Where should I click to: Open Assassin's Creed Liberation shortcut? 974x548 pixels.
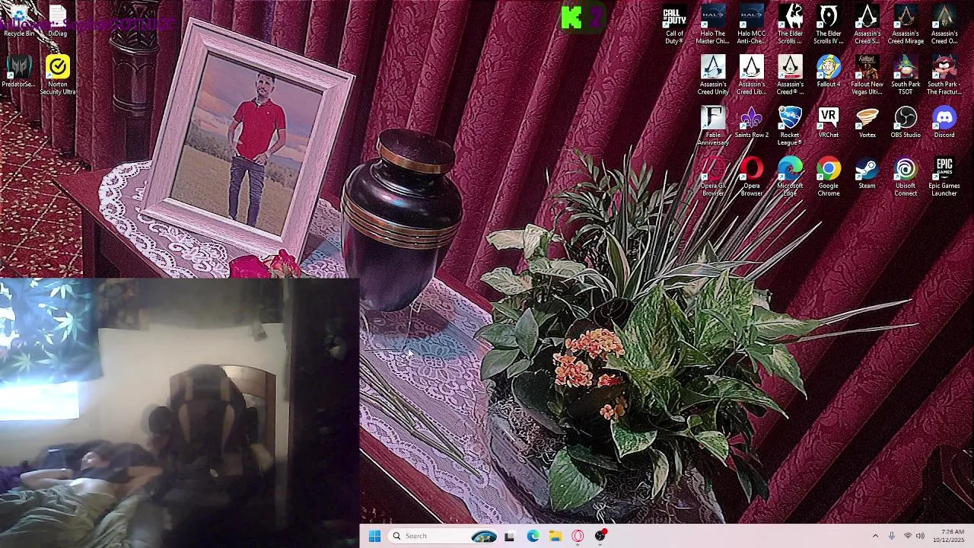click(751, 75)
